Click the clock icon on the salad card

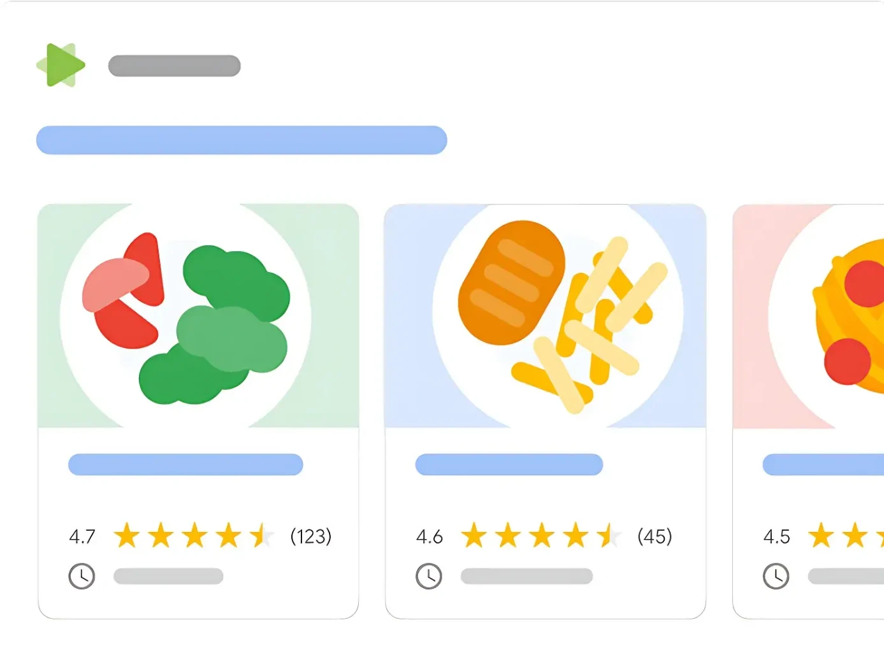82,576
